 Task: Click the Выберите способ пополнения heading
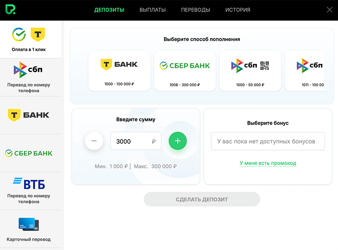pos(202,39)
